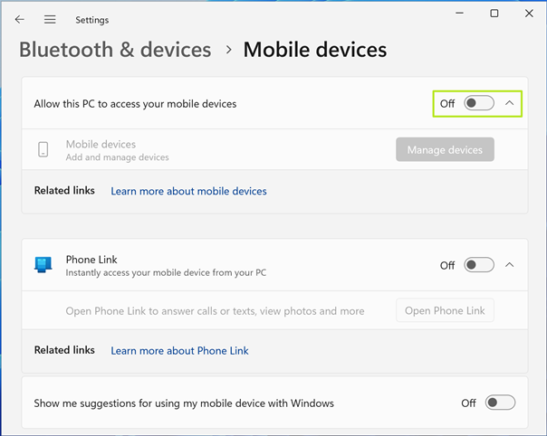Click the Phone Link app icon
This screenshot has height=436, width=547.
pyautogui.click(x=43, y=265)
